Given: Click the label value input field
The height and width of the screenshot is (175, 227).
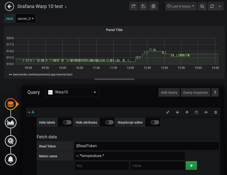Looking at the screenshot, I should [158, 166].
